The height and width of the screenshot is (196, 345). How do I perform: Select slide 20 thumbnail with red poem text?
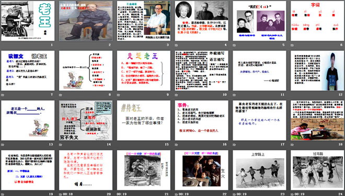point(86,170)
